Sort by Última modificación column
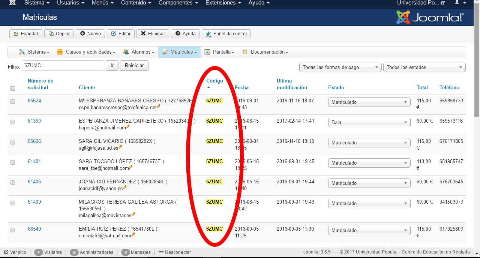 (292, 84)
